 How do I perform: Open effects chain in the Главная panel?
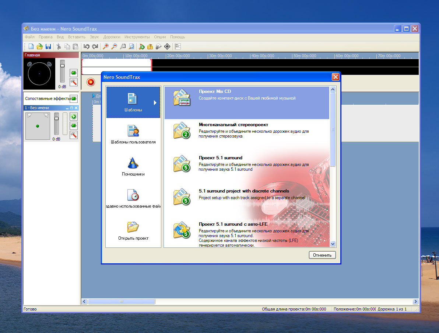(74, 73)
